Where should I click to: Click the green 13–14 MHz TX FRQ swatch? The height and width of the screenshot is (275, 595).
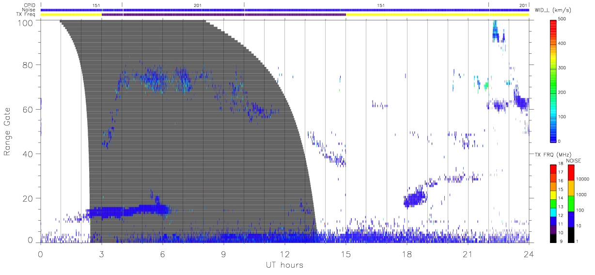[x=553, y=203]
